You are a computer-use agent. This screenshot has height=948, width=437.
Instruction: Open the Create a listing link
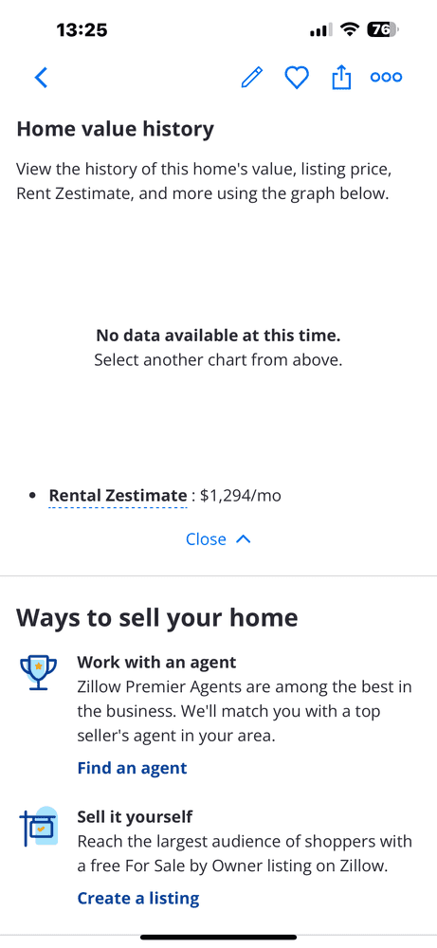[x=137, y=898]
